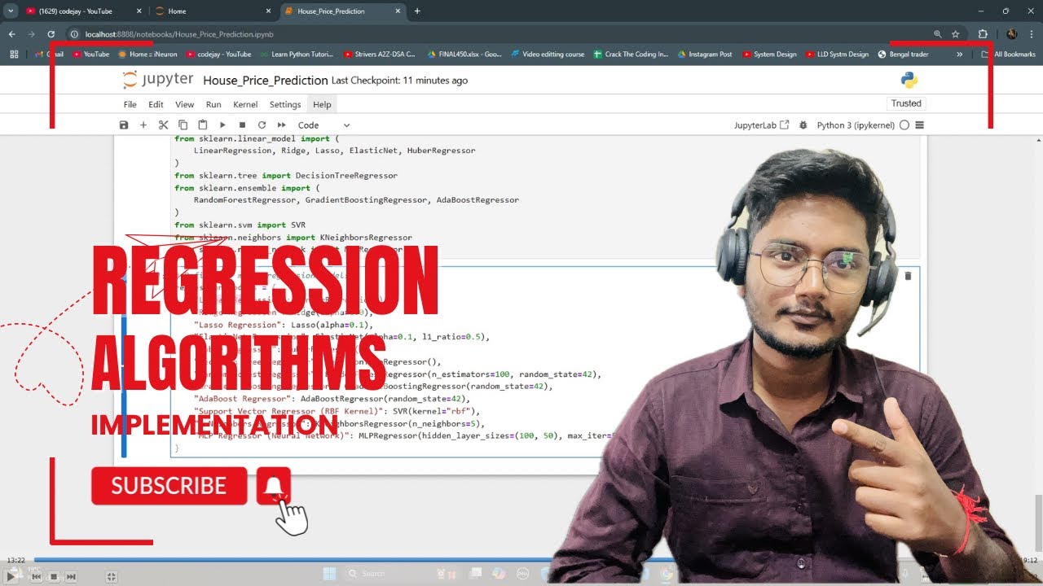Run the selected cell with the play icon
This screenshot has height=586, width=1043.
(222, 125)
